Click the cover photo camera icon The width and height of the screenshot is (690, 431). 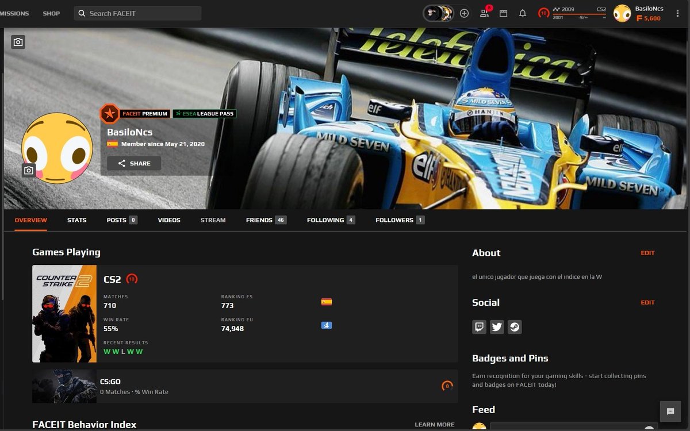18,42
